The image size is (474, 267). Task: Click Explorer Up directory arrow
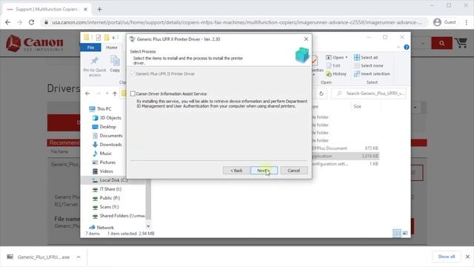(x=115, y=93)
